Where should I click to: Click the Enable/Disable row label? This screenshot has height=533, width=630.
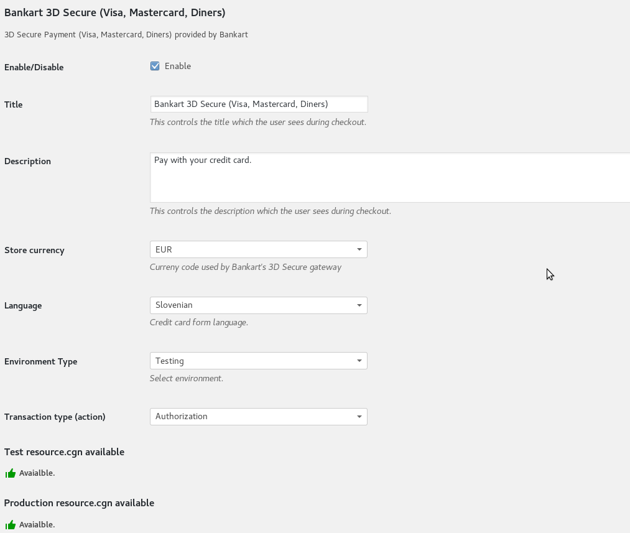34,67
